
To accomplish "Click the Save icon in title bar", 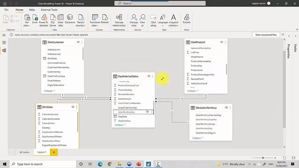I will point(5,3).
